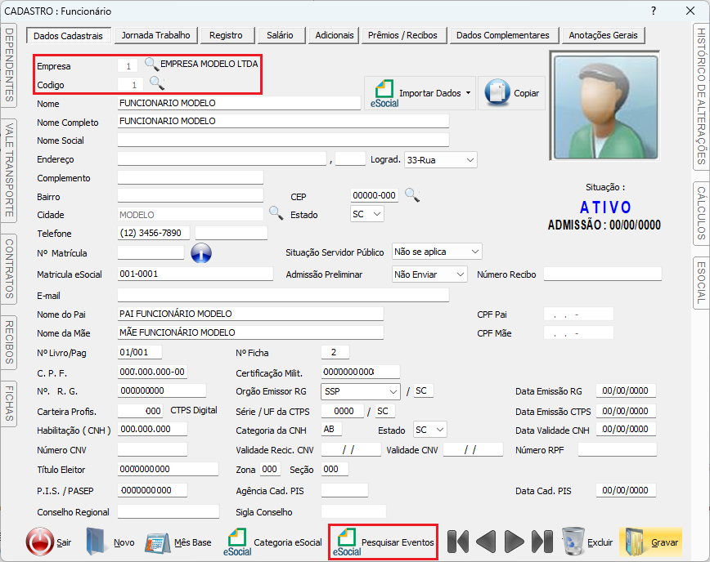Click into the E-mail input field

283,296
